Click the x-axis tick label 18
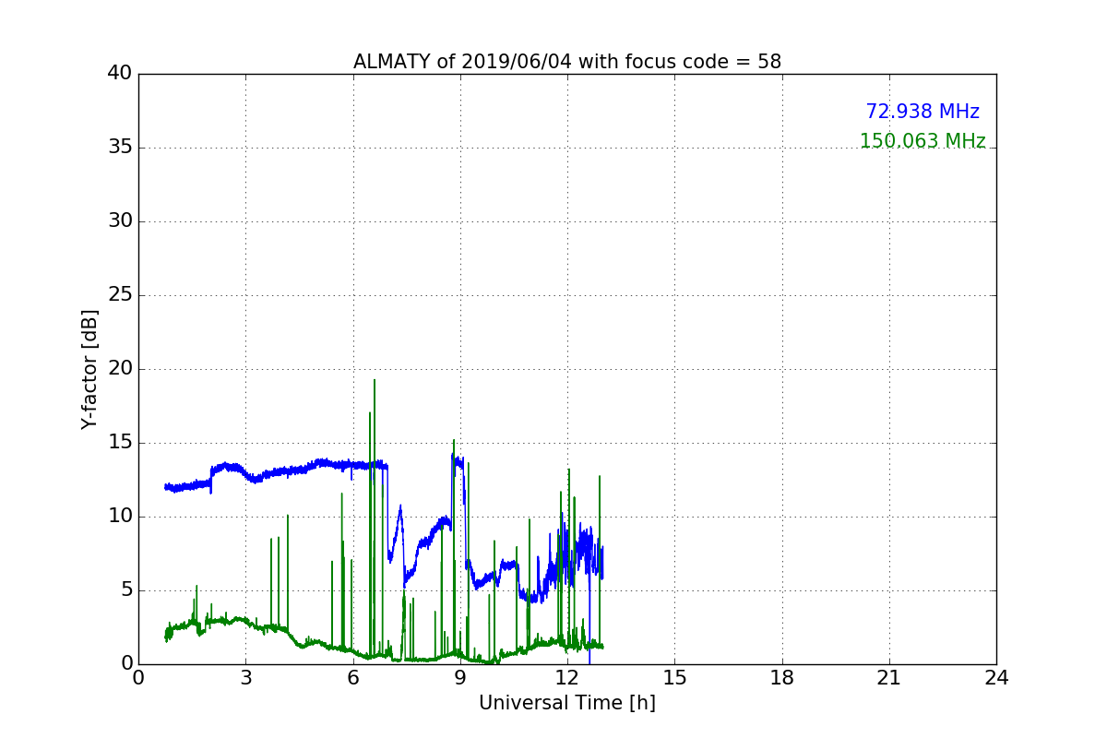The width and height of the screenshot is (1107, 738). 782,678
